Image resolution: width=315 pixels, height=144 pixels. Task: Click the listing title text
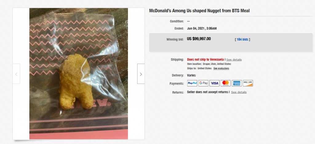tap(199, 11)
